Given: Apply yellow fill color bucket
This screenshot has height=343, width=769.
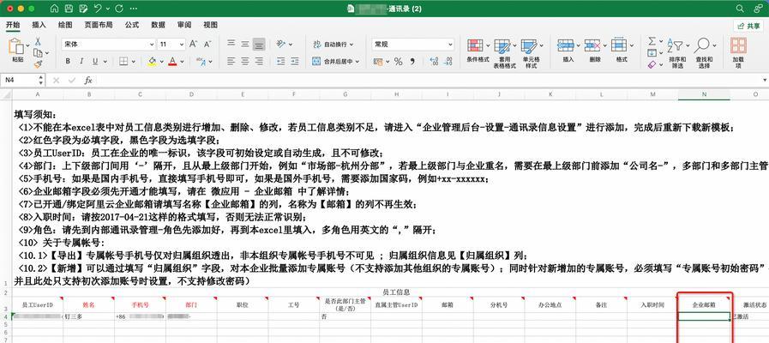Looking at the screenshot, I should click(152, 62).
